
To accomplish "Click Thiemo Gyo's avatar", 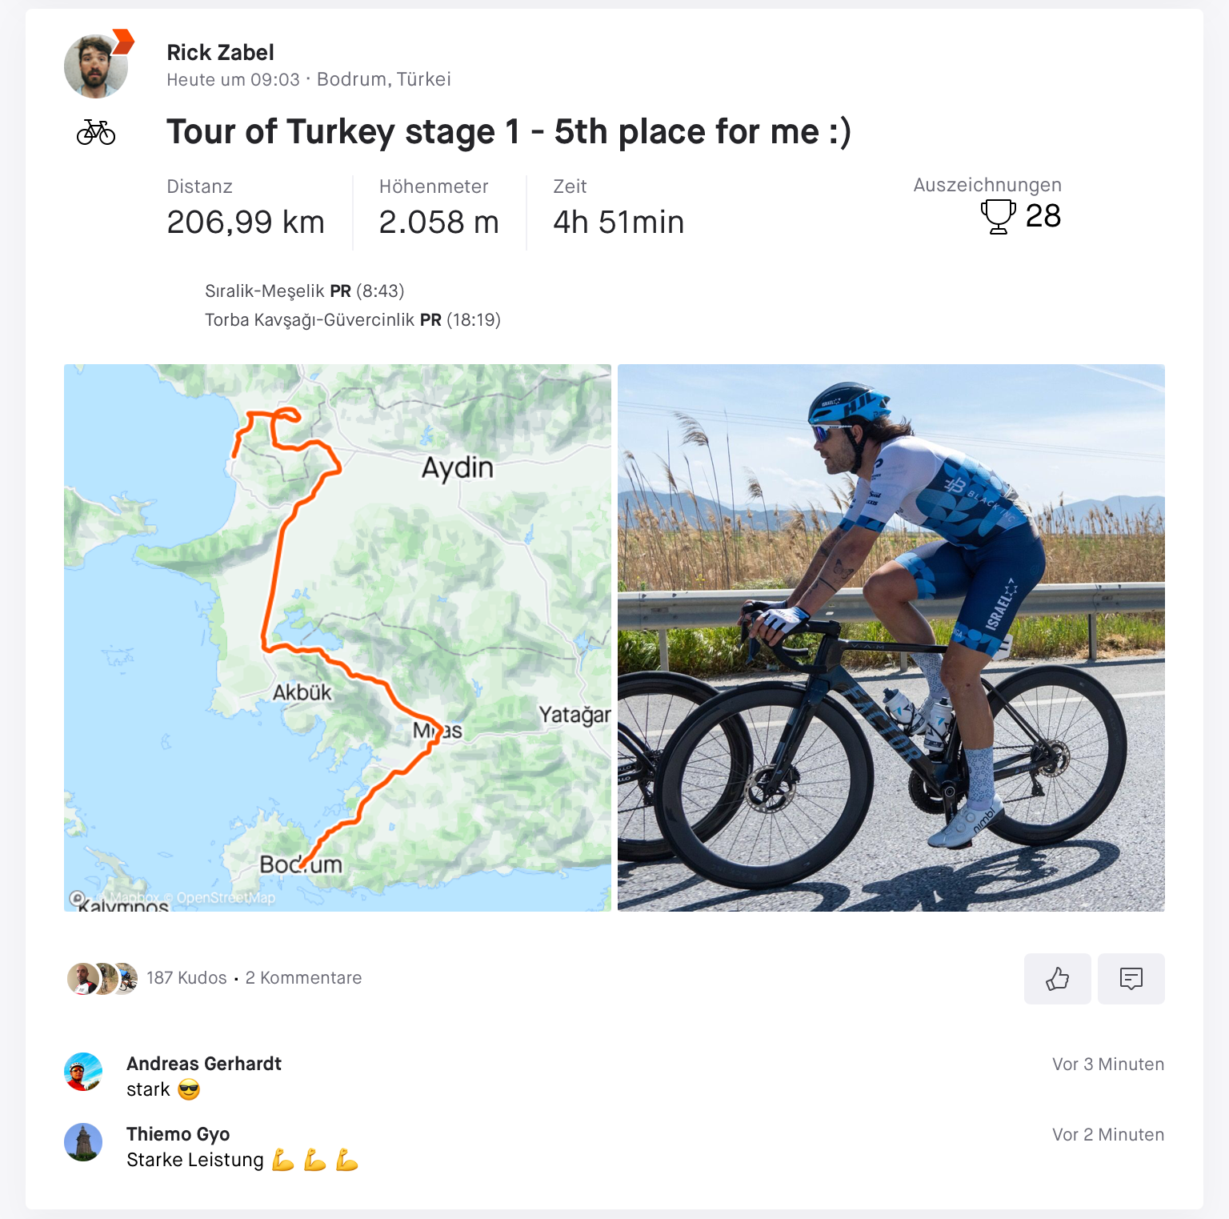I will (83, 1142).
